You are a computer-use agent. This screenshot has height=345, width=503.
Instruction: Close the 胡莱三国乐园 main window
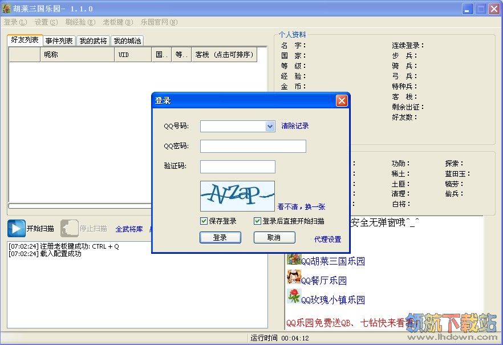(x=494, y=9)
